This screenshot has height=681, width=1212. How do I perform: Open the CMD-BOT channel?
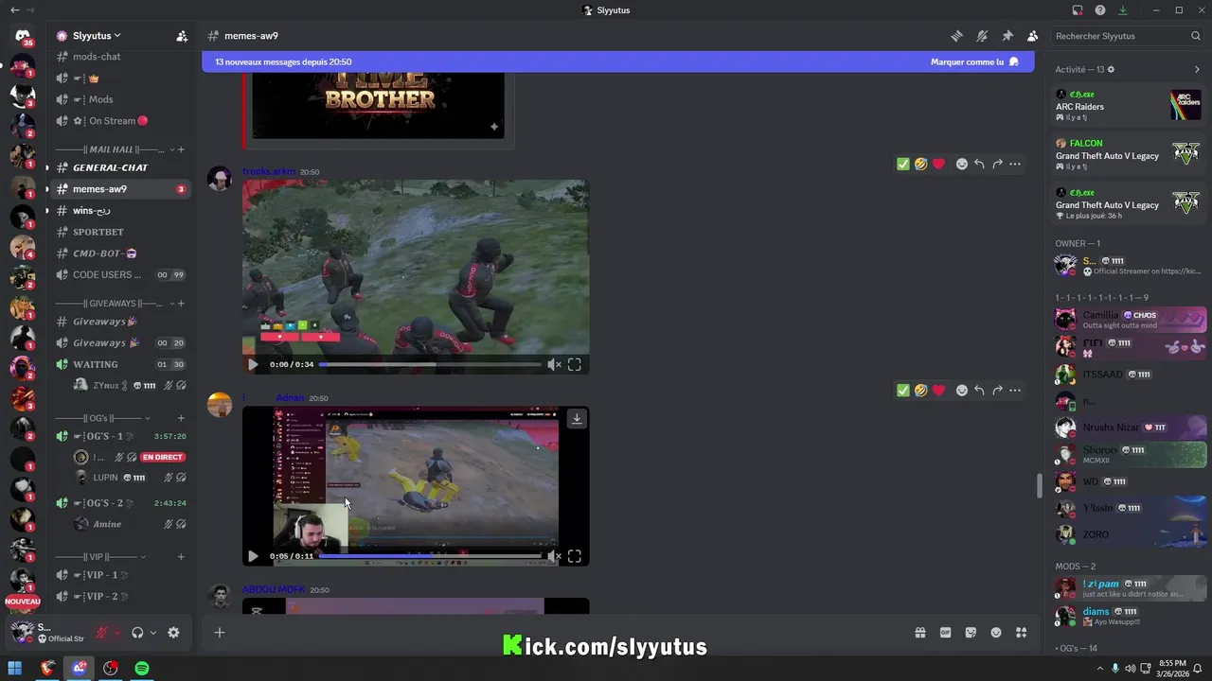(118, 253)
